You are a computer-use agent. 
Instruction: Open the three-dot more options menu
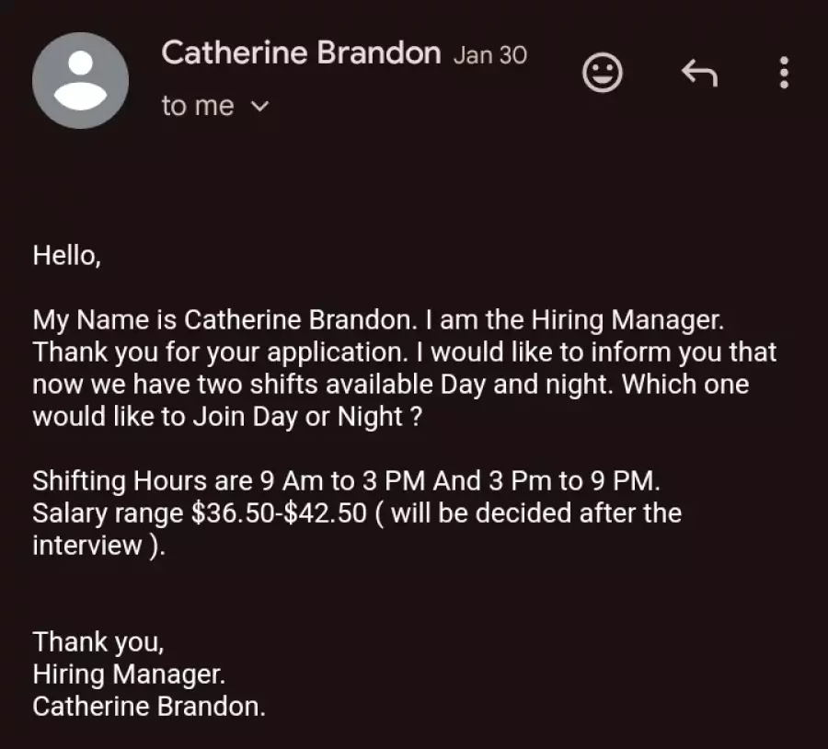(784, 73)
